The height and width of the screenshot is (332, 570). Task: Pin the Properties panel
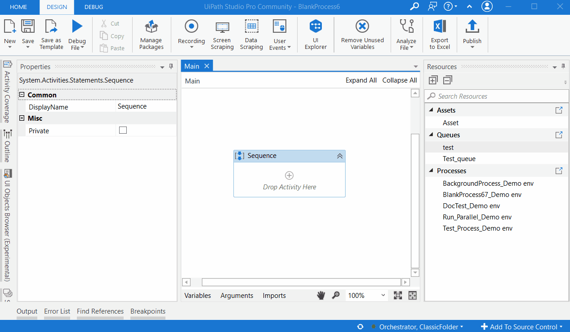(171, 66)
